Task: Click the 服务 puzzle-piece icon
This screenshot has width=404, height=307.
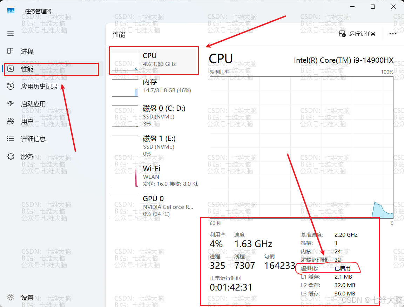Action: click(x=11, y=156)
